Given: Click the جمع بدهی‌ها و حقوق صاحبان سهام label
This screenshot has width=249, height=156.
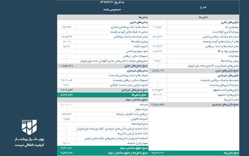Looking at the screenshot, I should pyautogui.click(x=128, y=153).
